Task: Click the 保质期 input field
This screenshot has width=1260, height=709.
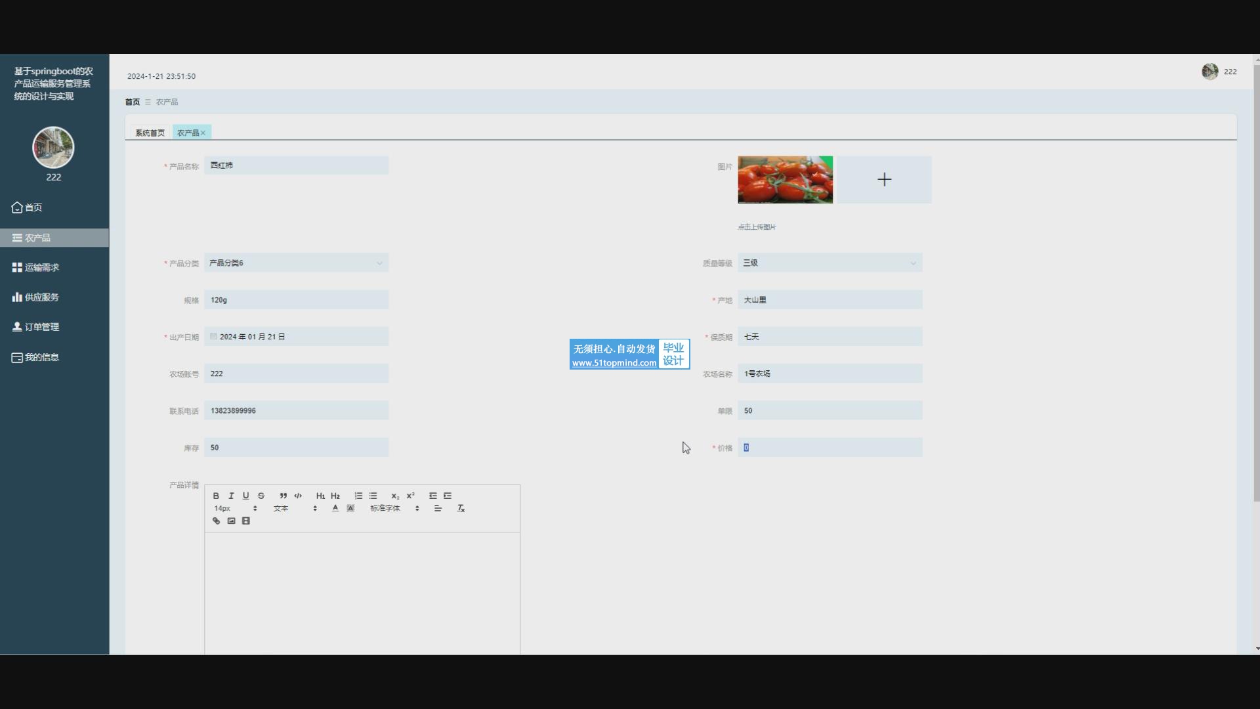Action: [830, 336]
